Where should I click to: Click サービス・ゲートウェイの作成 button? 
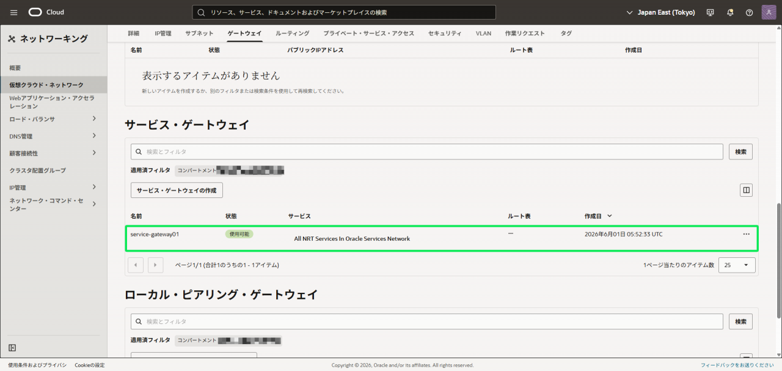[177, 190]
